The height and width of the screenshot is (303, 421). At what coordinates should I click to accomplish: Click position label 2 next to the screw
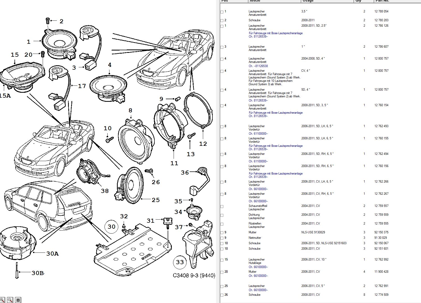point(61,21)
